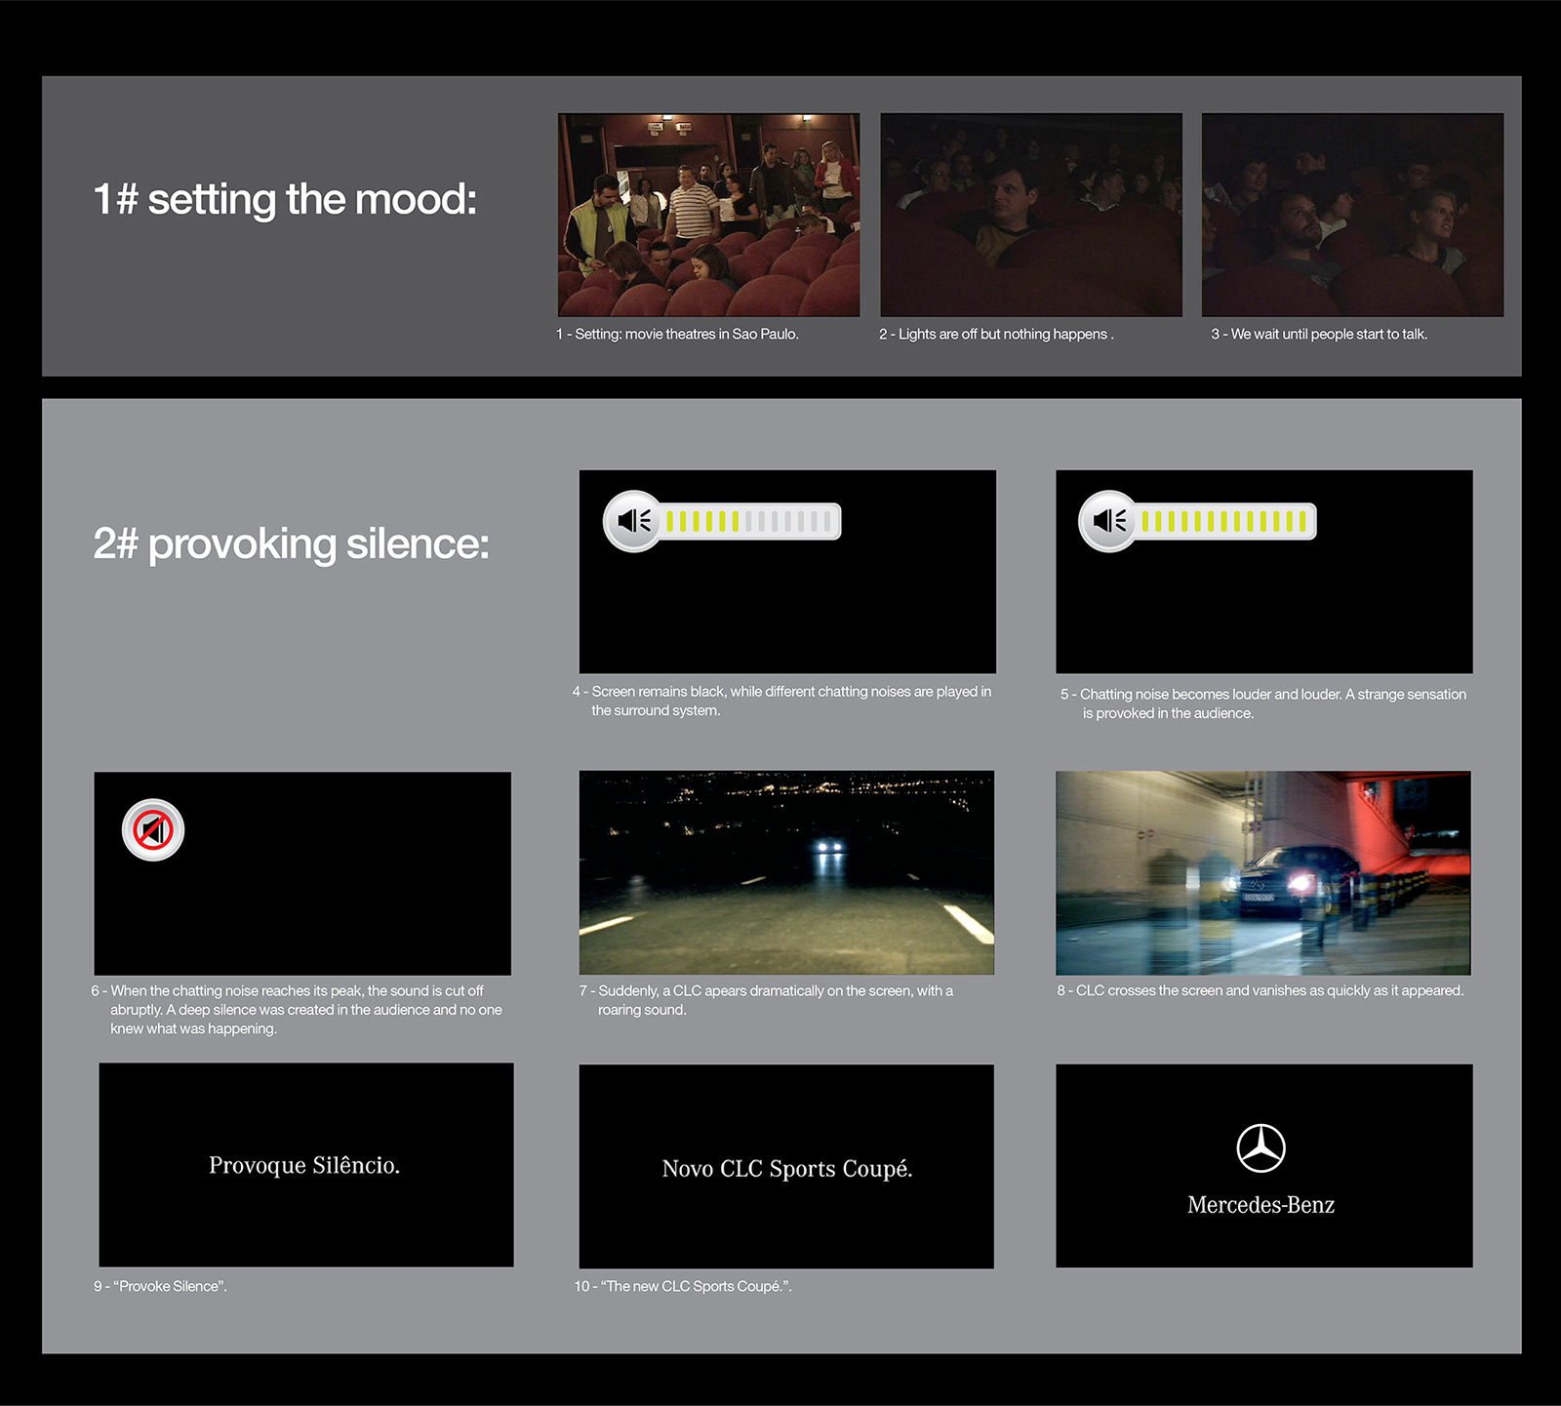
Task: Click the 'Mercedes-Benz' wordmark
Action: coord(1261,1205)
